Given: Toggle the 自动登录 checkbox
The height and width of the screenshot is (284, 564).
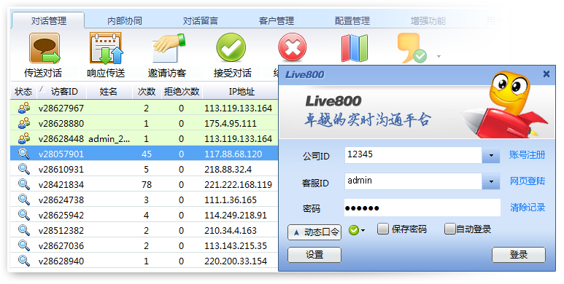Looking at the screenshot, I should coord(450,229).
